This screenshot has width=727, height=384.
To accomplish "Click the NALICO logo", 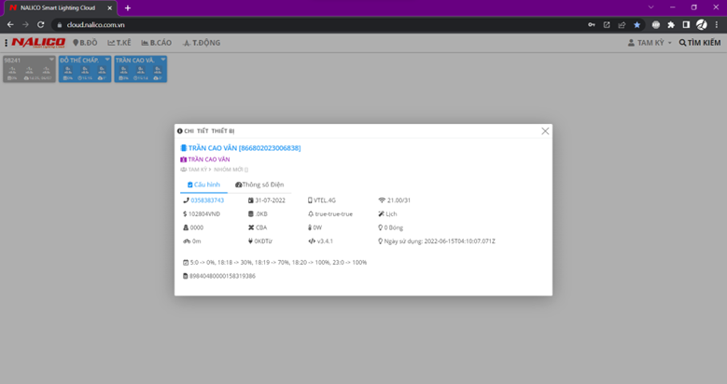I will (38, 43).
